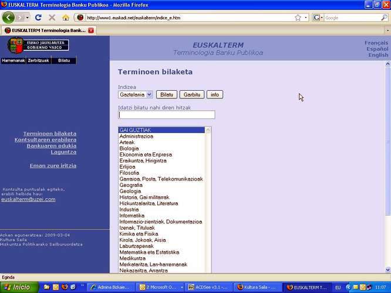
Task: Reload page with the refresh icon
Action: click(38, 18)
